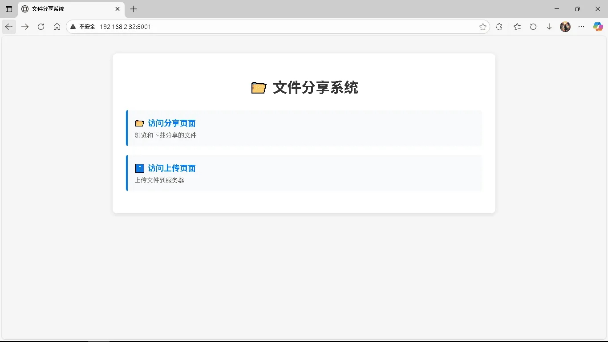
Task: Open a new browser tab
Action: (133, 9)
